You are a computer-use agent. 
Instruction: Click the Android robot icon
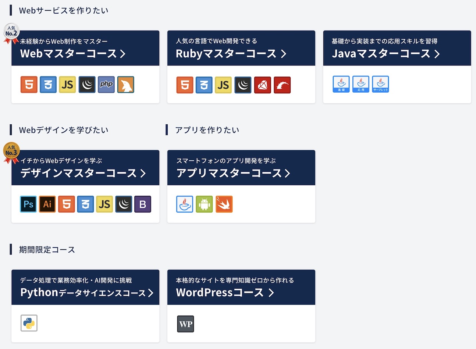[x=204, y=204]
